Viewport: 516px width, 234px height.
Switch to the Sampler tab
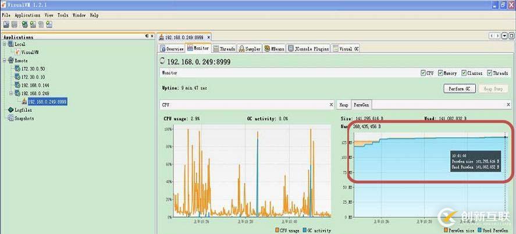click(250, 49)
